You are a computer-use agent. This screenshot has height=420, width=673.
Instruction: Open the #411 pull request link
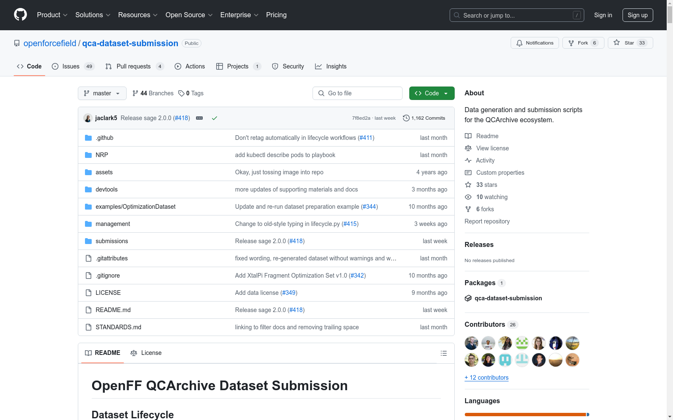pyautogui.click(x=366, y=138)
